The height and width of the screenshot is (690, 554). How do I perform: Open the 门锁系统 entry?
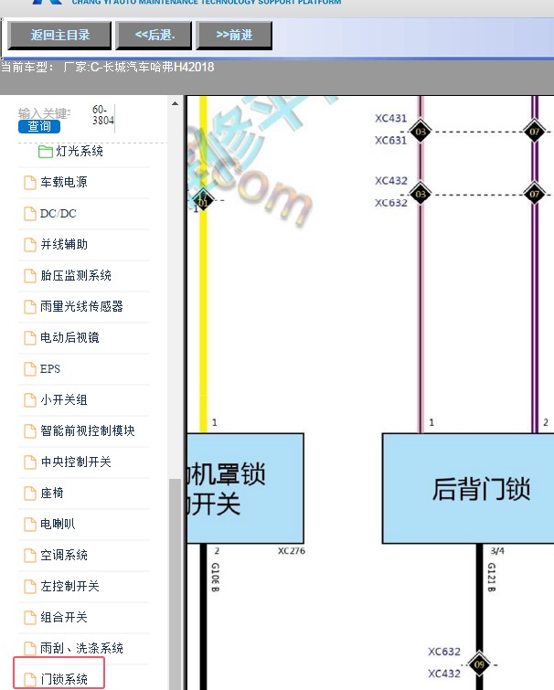(64, 679)
